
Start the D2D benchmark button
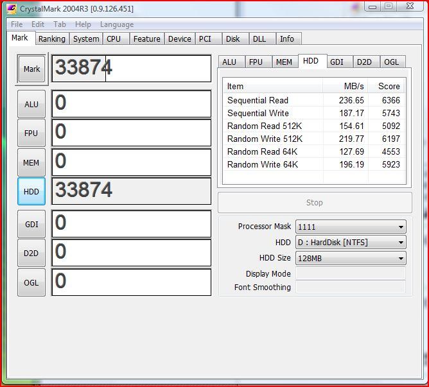tap(31, 254)
